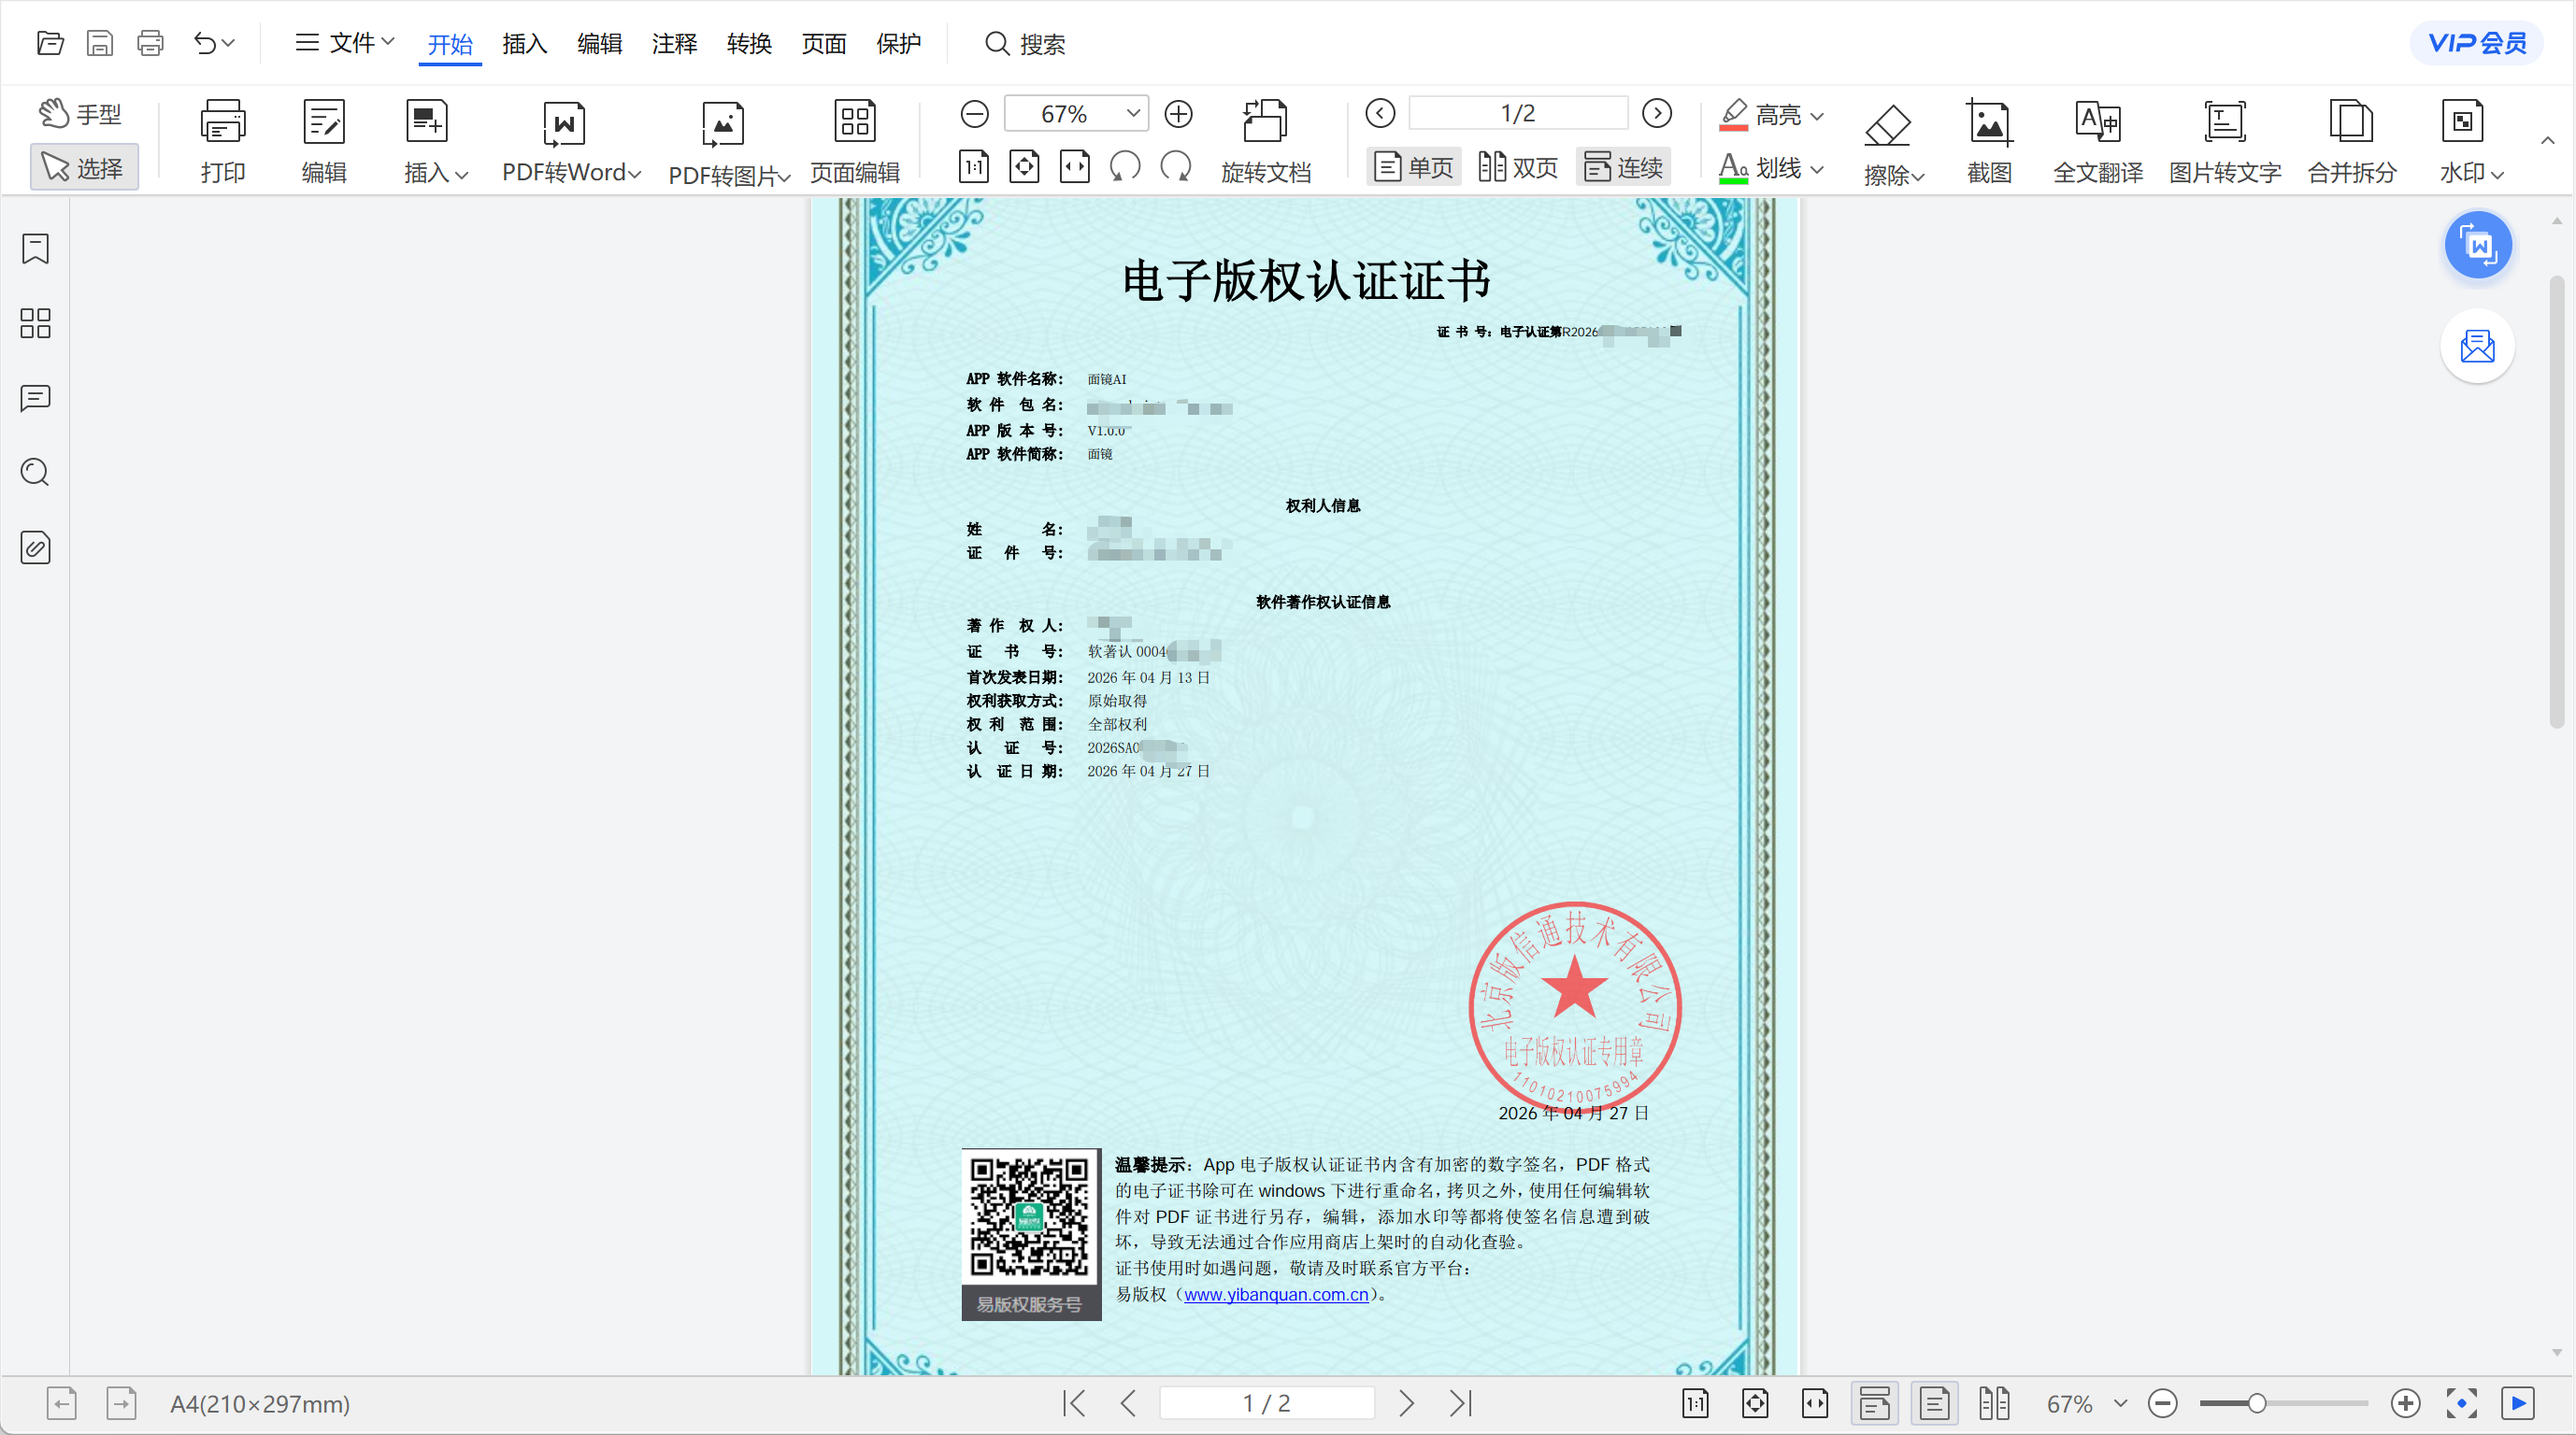Click the 图片转文字 OCR tool

coord(2225,141)
